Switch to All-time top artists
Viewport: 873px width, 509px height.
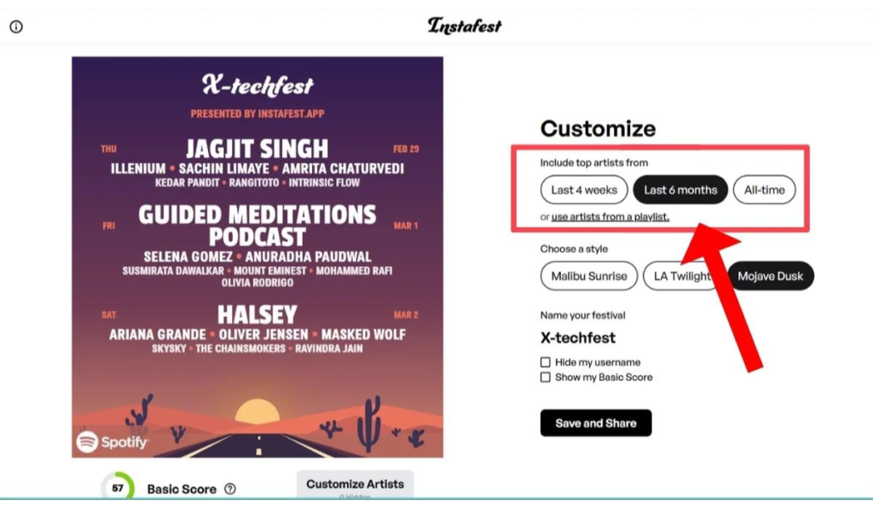(765, 190)
